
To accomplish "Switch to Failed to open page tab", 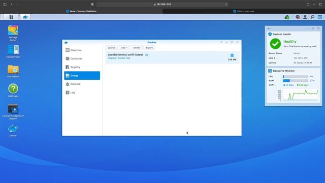I will (244, 11).
